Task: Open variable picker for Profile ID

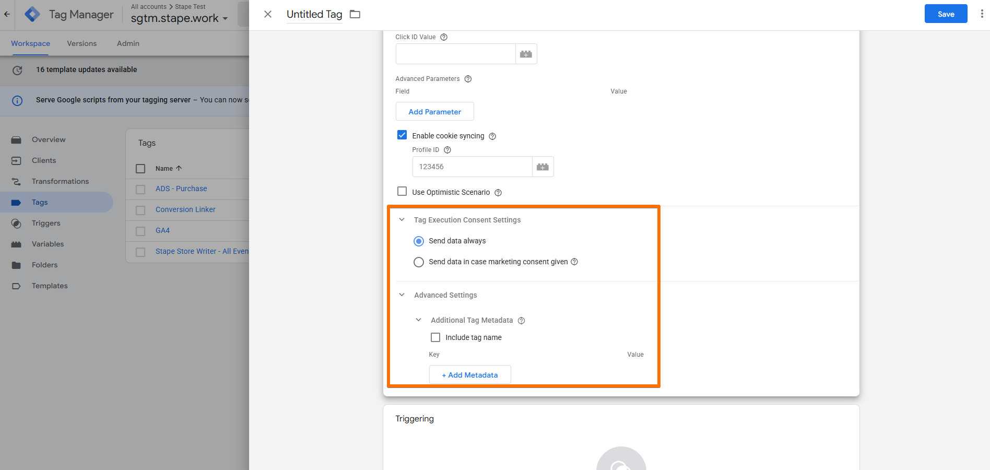Action: pos(543,167)
